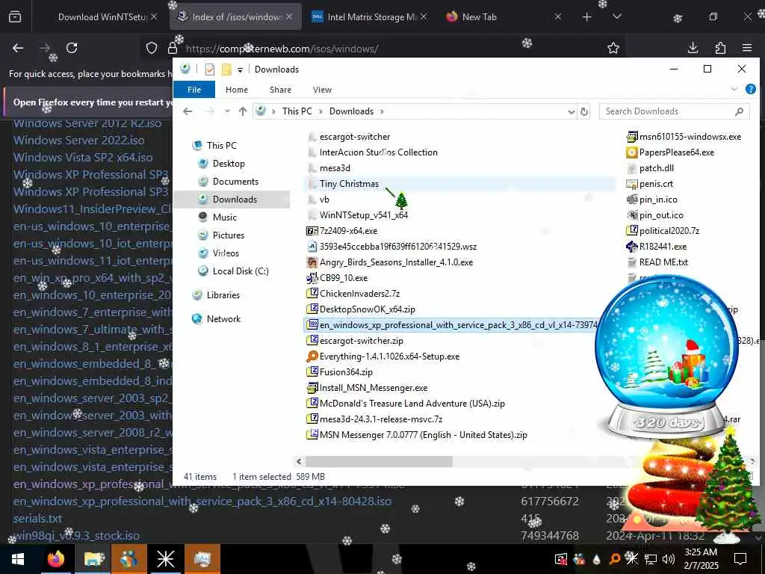Screen dimensions: 765x574
Task: Open Firefox View icon at top-left
Action: [x=15, y=17]
